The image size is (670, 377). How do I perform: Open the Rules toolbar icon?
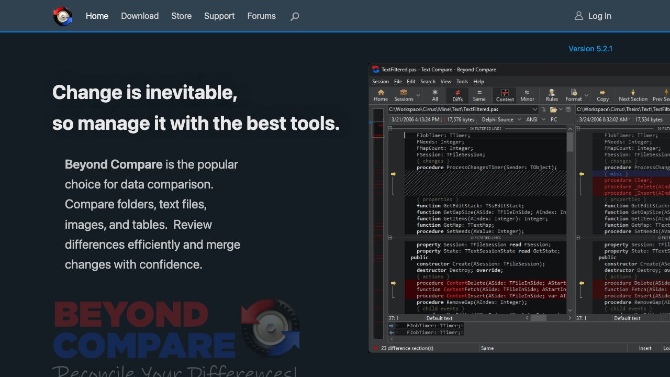pyautogui.click(x=552, y=93)
